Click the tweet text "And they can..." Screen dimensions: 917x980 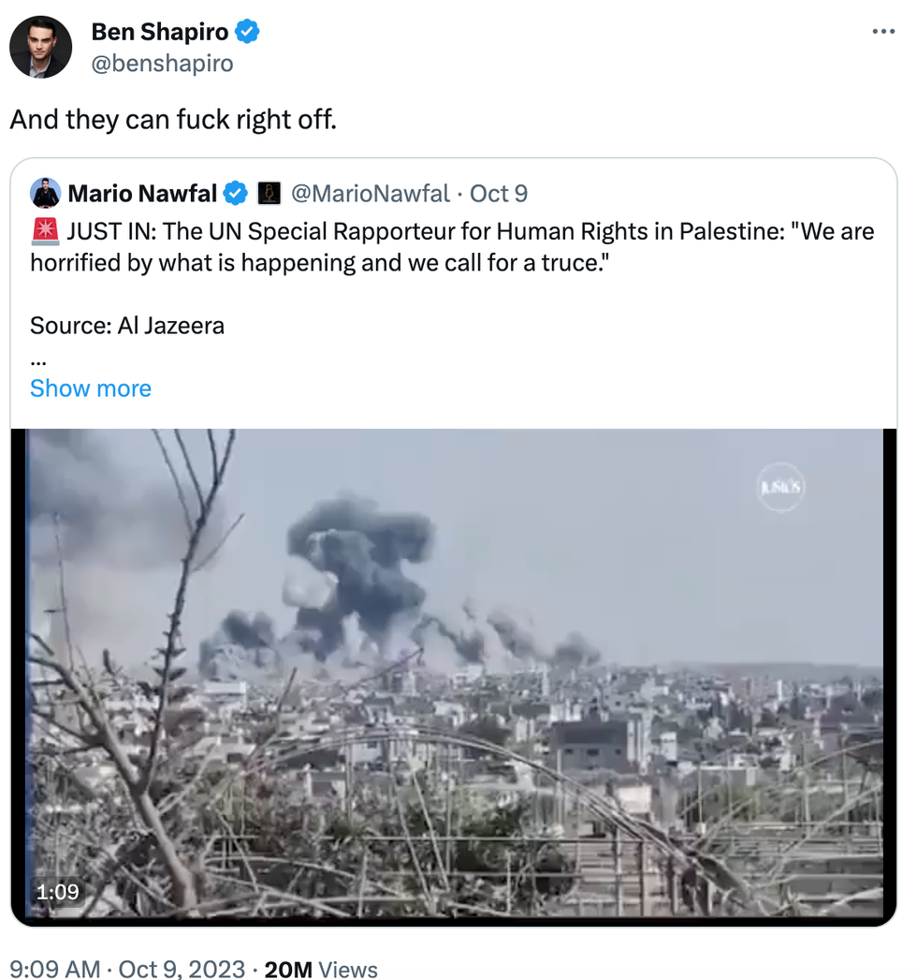pyautogui.click(x=173, y=120)
